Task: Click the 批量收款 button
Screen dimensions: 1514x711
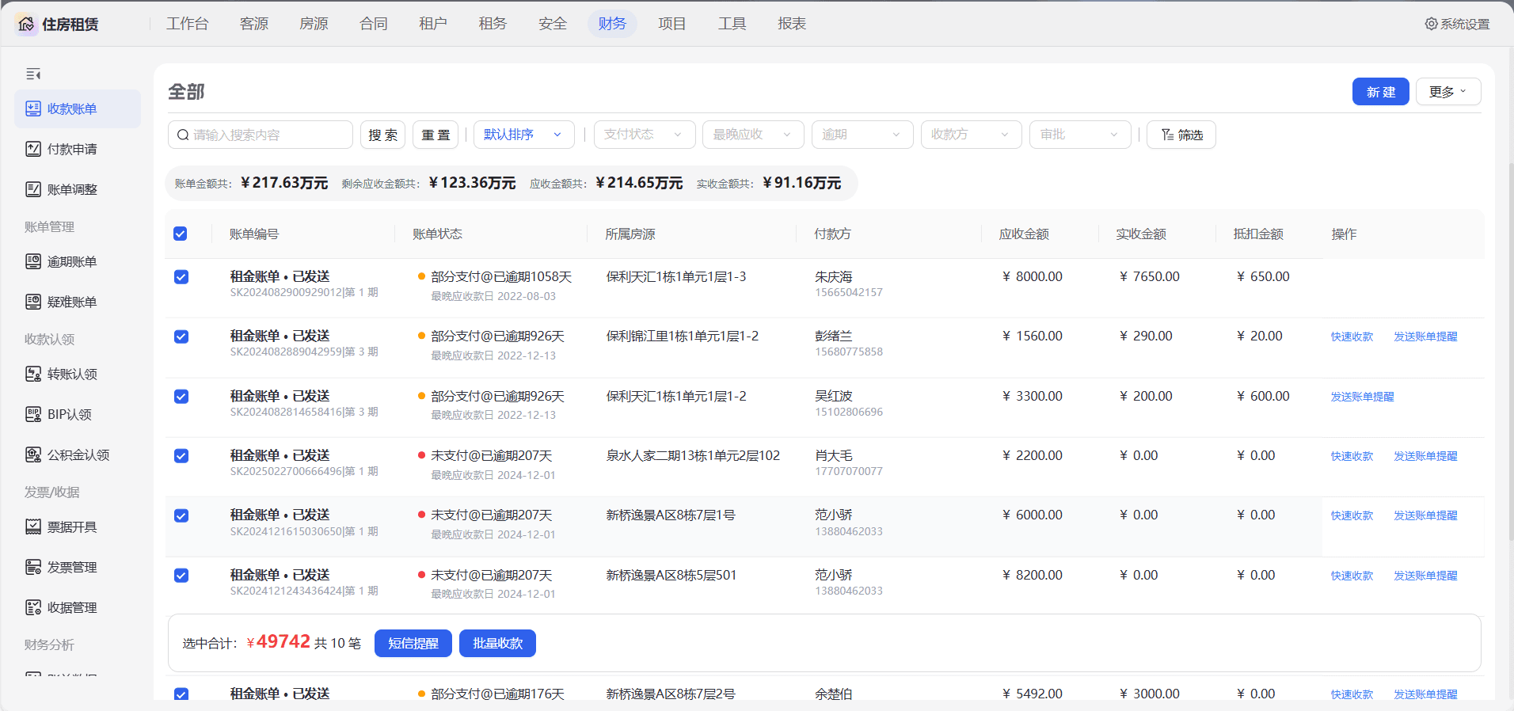Action: click(497, 644)
